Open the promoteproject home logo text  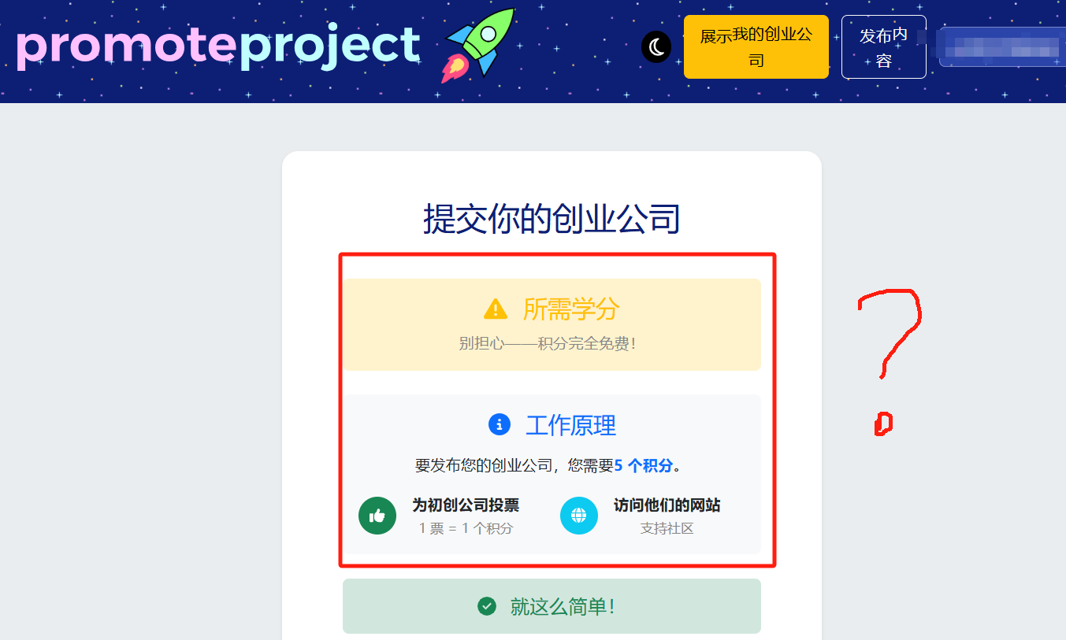click(218, 46)
